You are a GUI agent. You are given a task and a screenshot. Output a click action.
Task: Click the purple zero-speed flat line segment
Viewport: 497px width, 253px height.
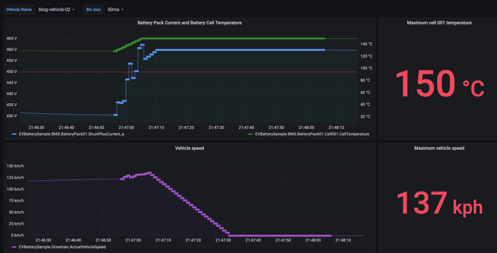pos(280,236)
